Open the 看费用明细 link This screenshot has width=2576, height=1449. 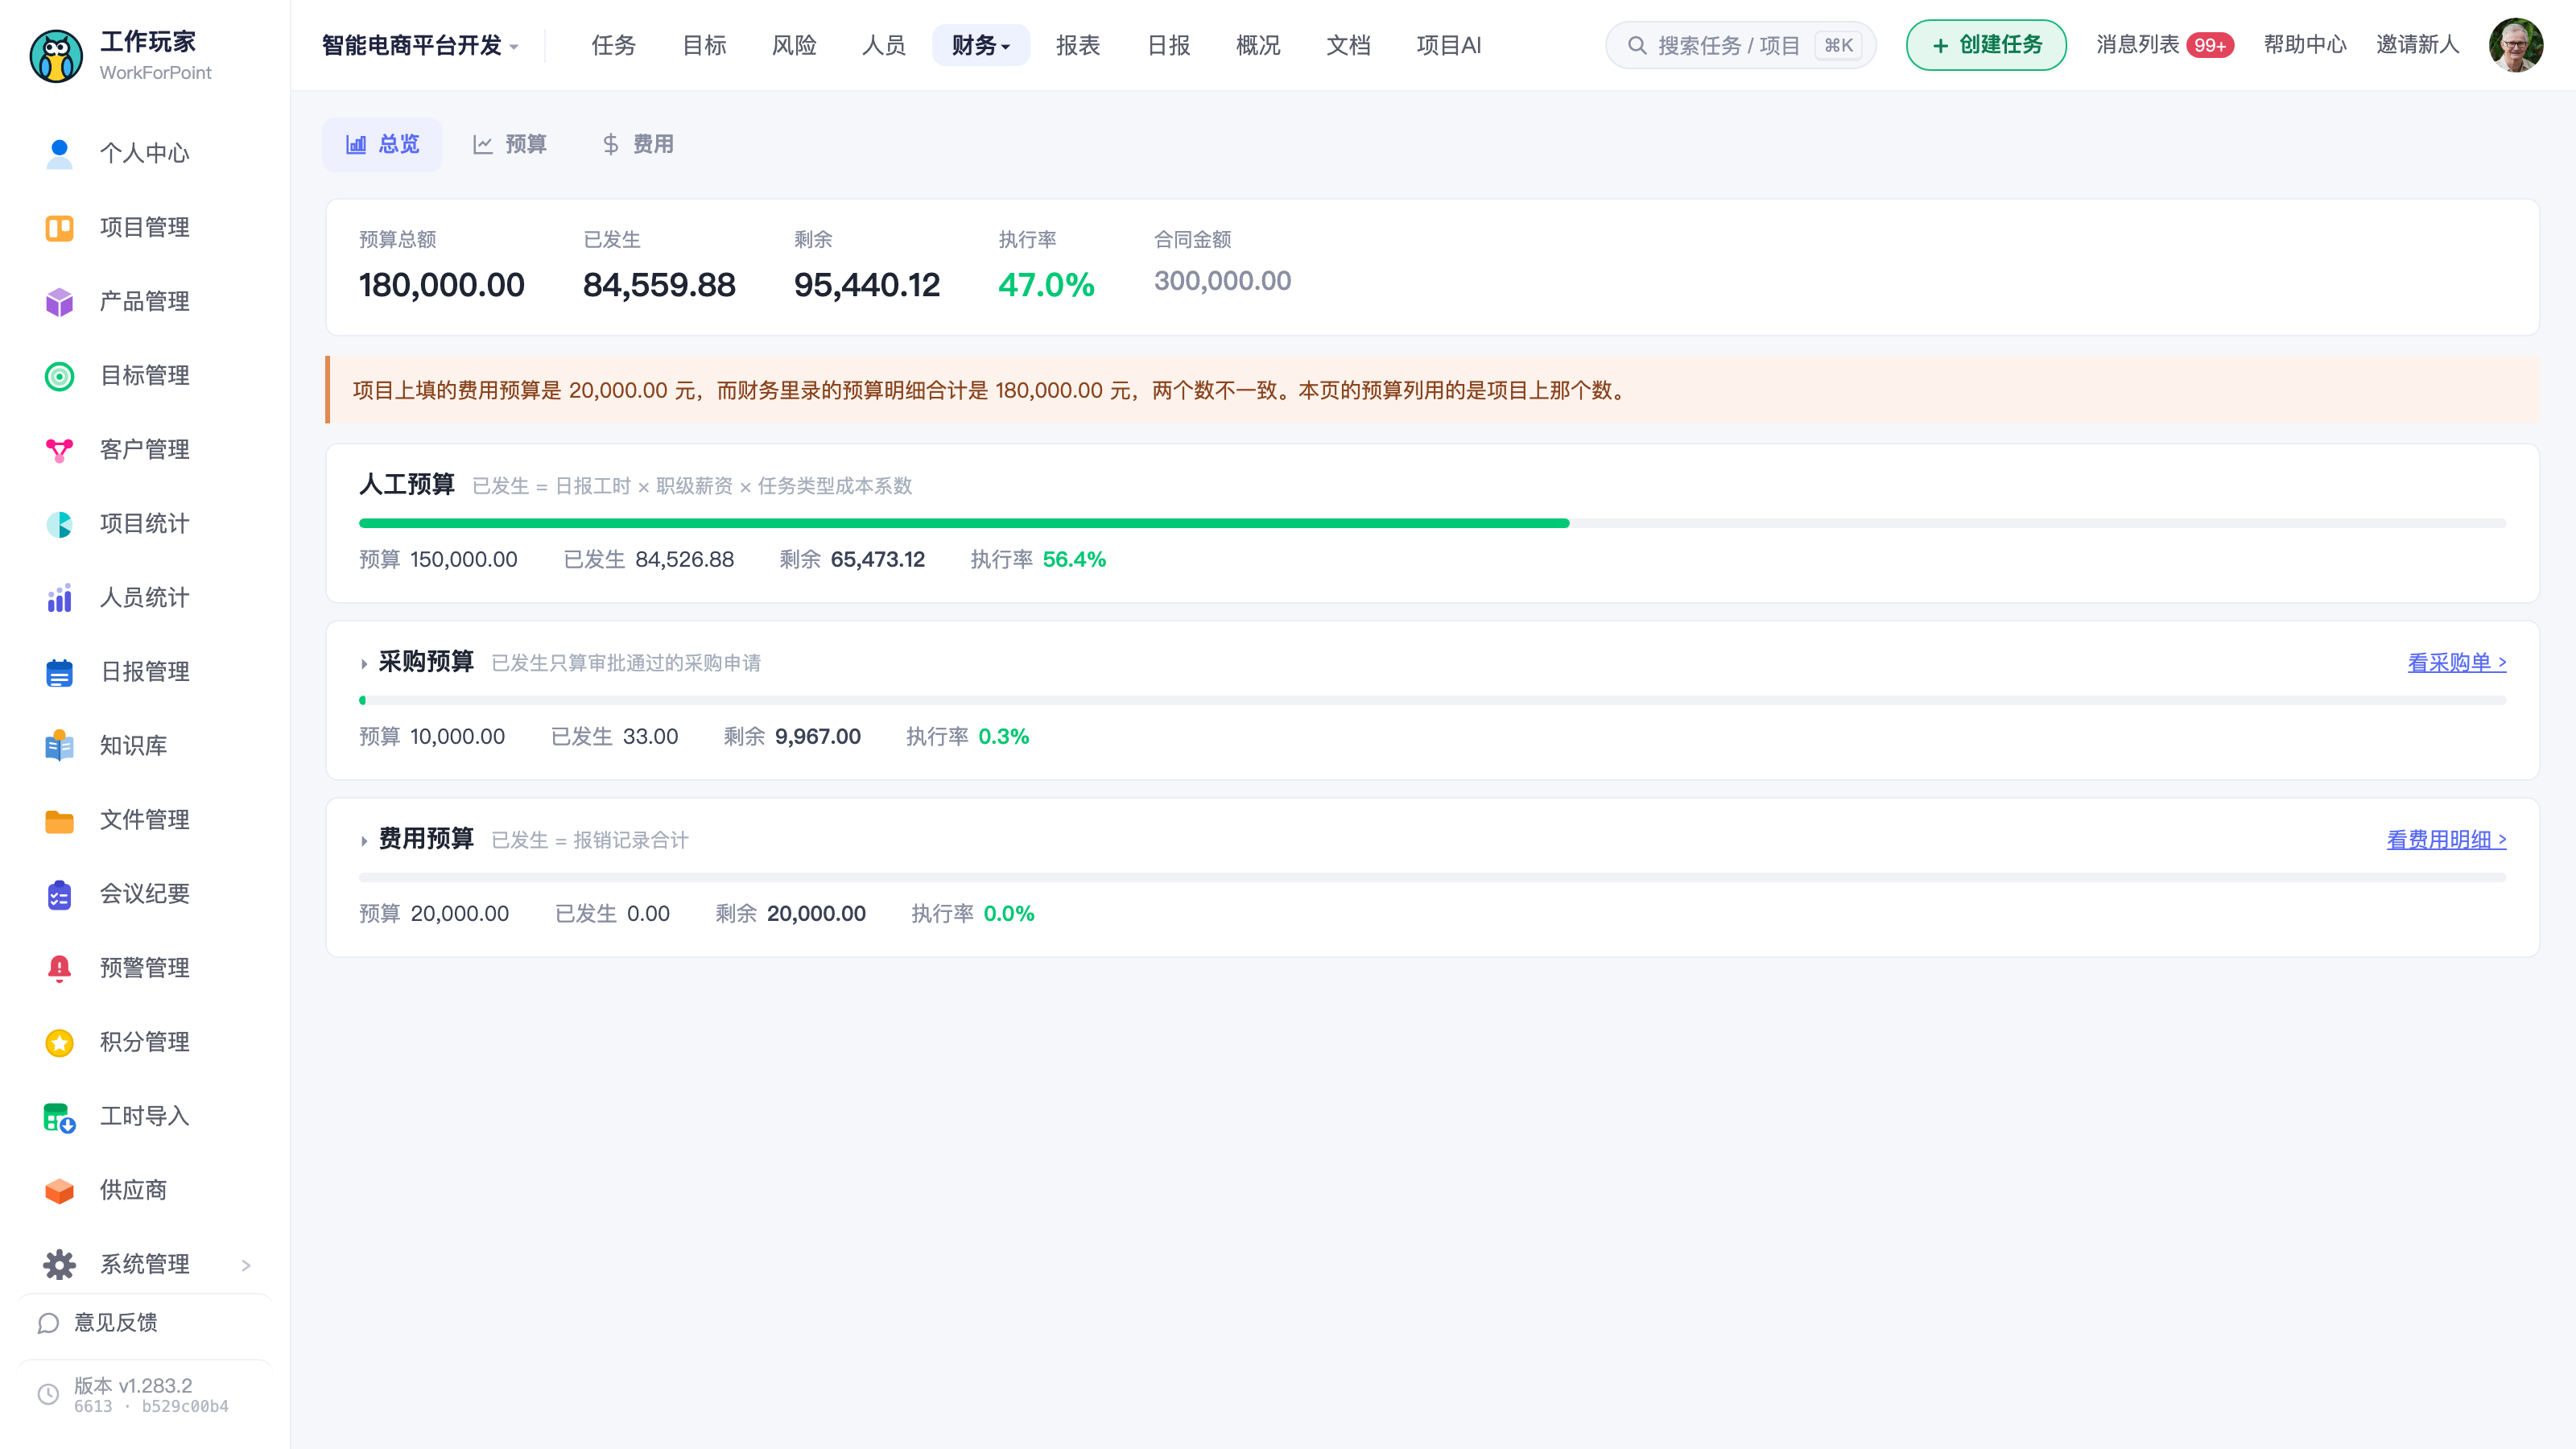(x=2446, y=839)
